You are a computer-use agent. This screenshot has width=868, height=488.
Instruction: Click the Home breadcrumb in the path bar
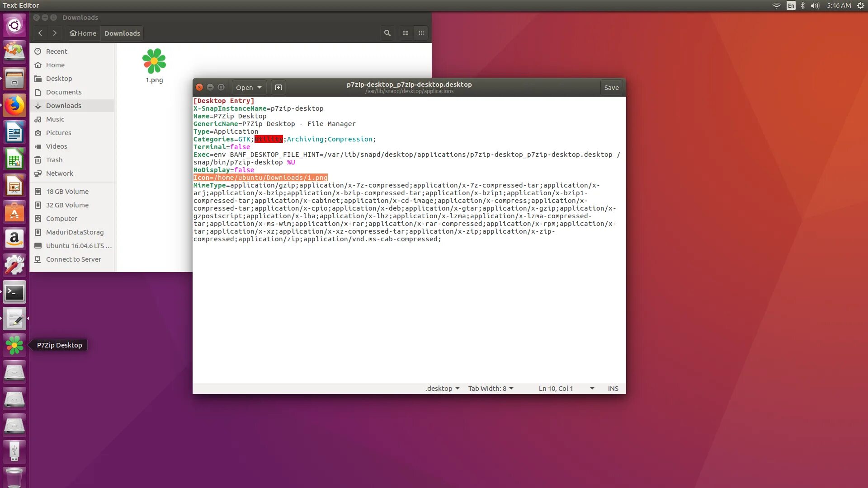tap(83, 33)
